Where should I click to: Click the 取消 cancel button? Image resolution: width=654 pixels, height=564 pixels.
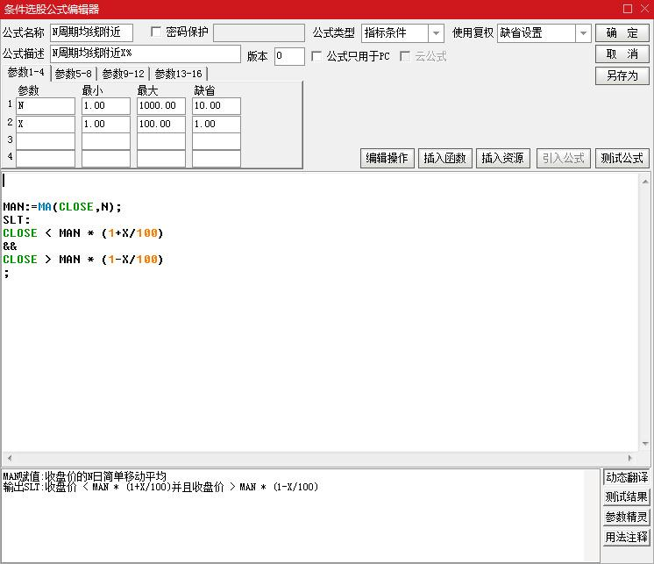click(x=622, y=54)
